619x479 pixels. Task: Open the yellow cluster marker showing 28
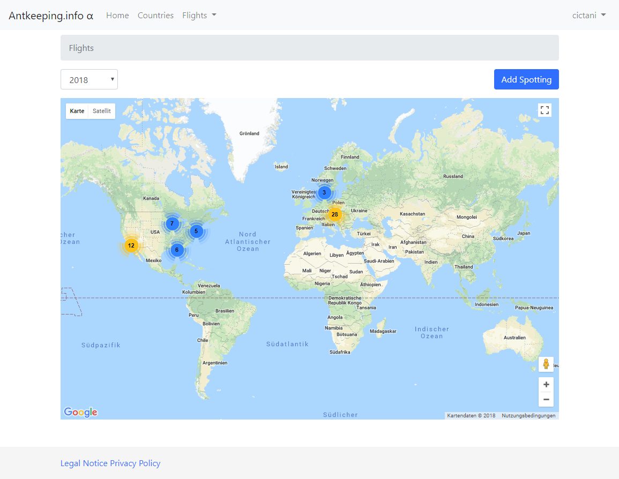(334, 214)
